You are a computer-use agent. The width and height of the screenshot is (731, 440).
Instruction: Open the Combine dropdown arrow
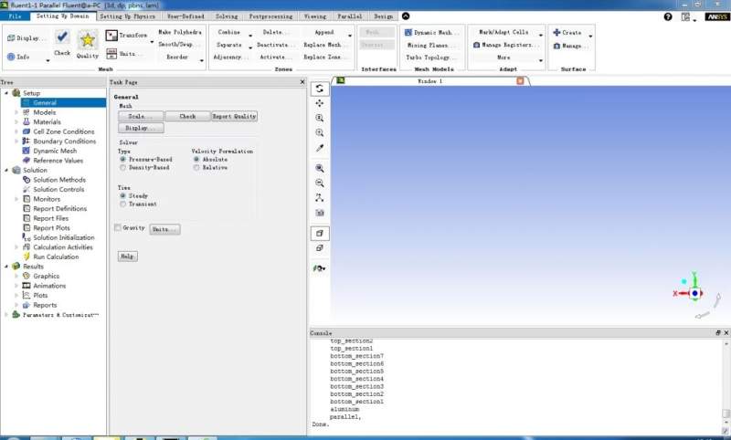250,36
